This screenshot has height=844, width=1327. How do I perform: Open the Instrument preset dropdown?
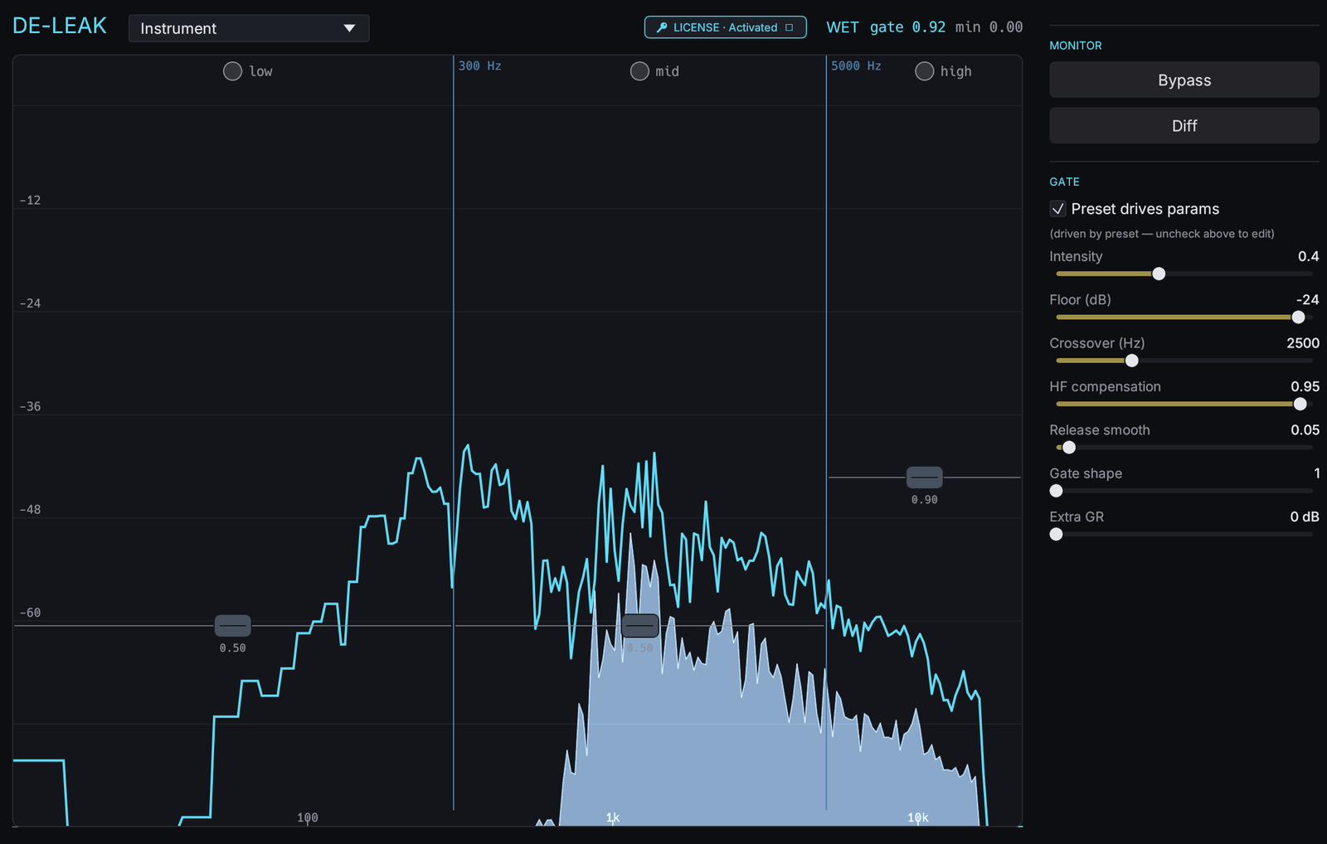coord(249,28)
